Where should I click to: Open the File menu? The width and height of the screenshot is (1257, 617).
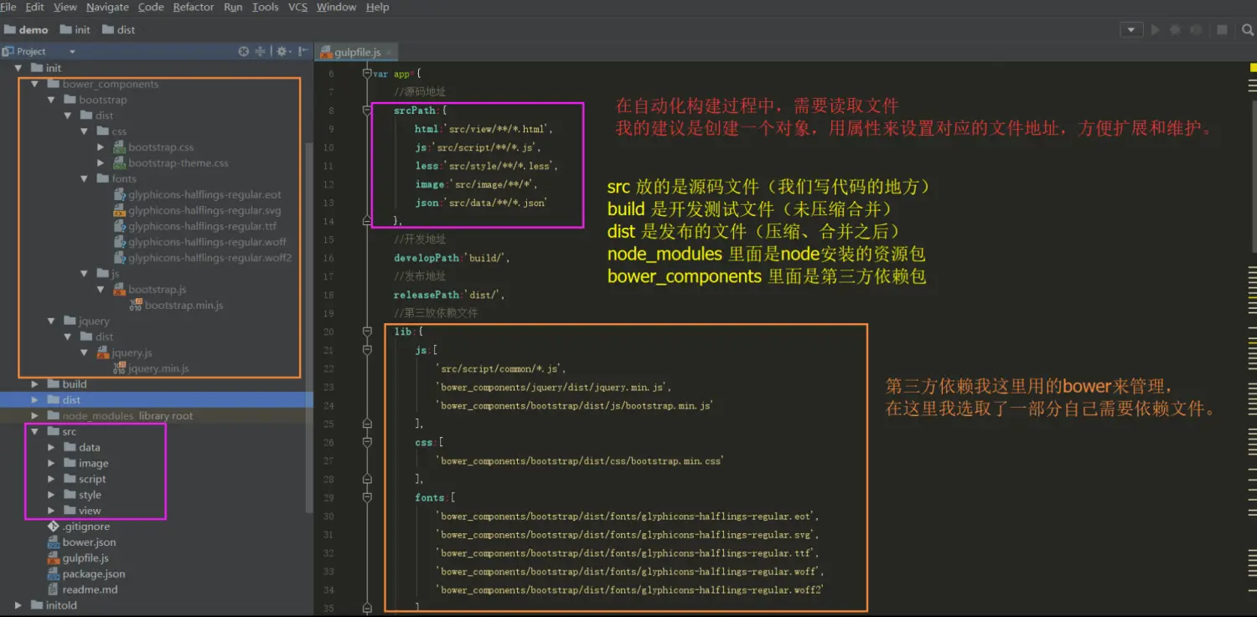coord(8,7)
